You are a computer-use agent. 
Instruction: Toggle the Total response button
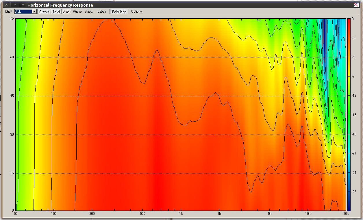(56, 12)
